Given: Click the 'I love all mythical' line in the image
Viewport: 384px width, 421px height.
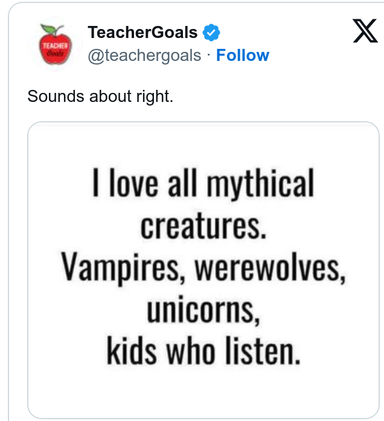Looking at the screenshot, I should click(203, 183).
